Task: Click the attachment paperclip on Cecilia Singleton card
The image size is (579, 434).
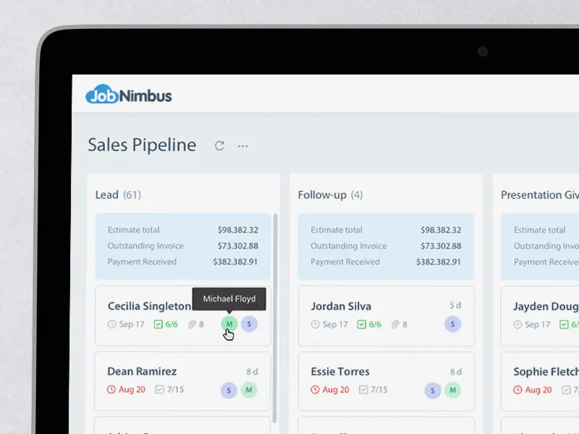Action: pos(192,325)
